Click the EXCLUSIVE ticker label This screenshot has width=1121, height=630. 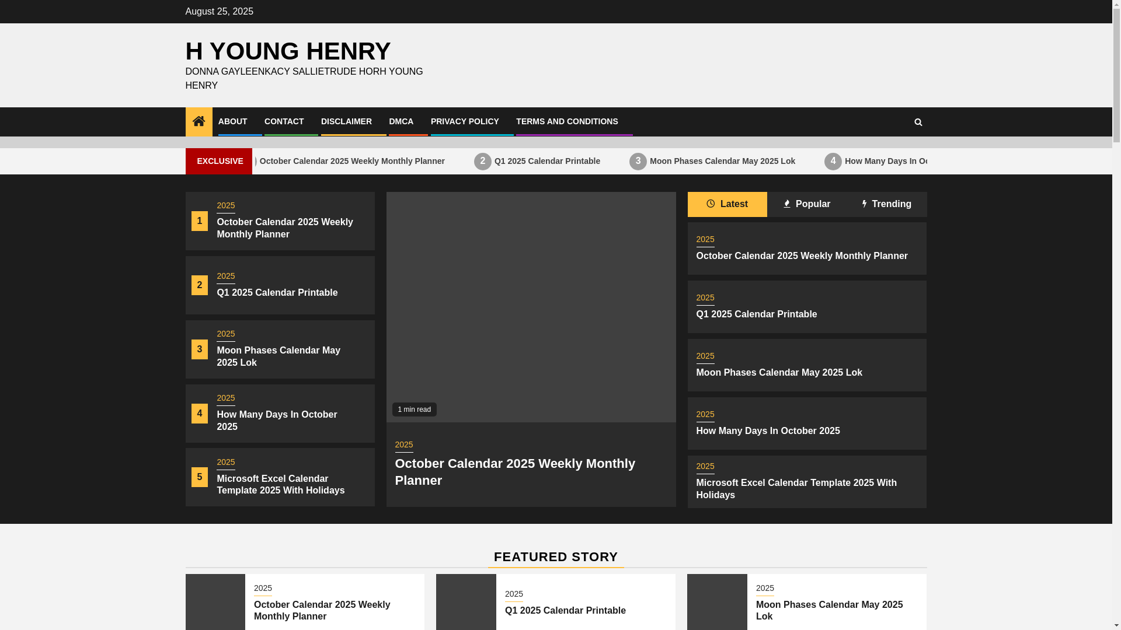tap(220, 161)
